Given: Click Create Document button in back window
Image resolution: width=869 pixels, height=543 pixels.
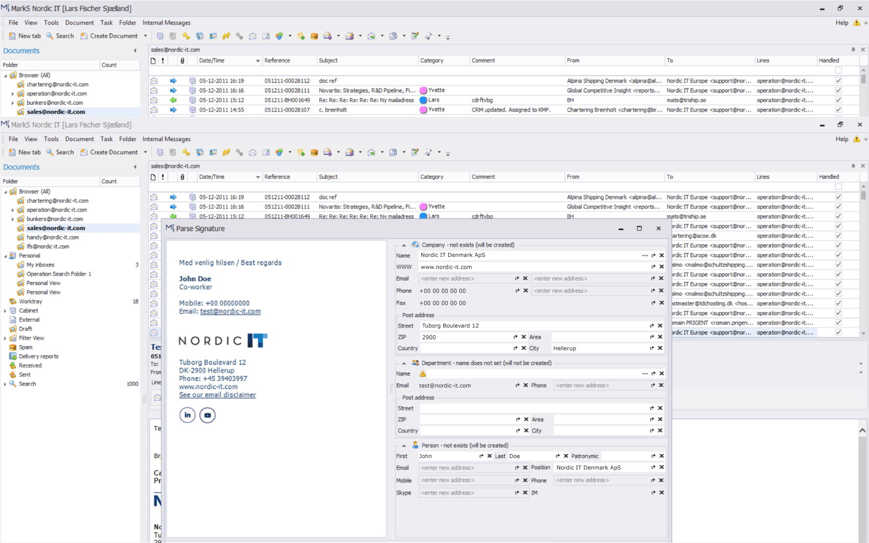Looking at the screenshot, I should (109, 36).
